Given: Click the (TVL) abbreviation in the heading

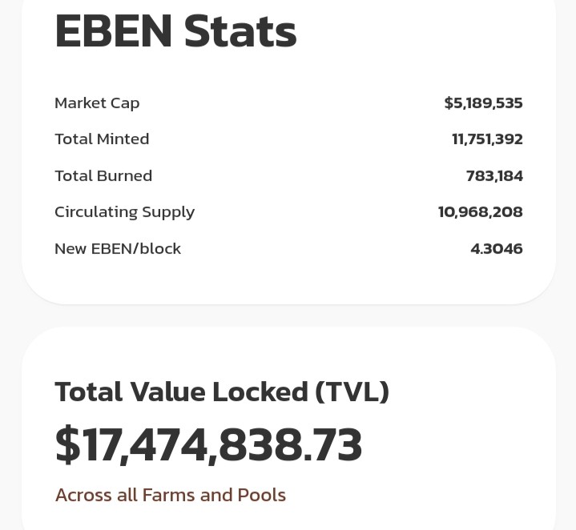Looking at the screenshot, I should tap(352, 392).
